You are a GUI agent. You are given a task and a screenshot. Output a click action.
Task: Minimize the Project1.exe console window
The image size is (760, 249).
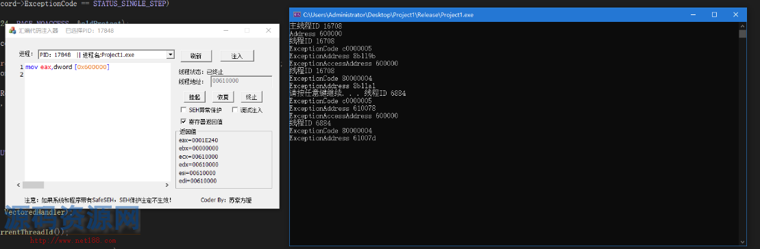click(693, 15)
